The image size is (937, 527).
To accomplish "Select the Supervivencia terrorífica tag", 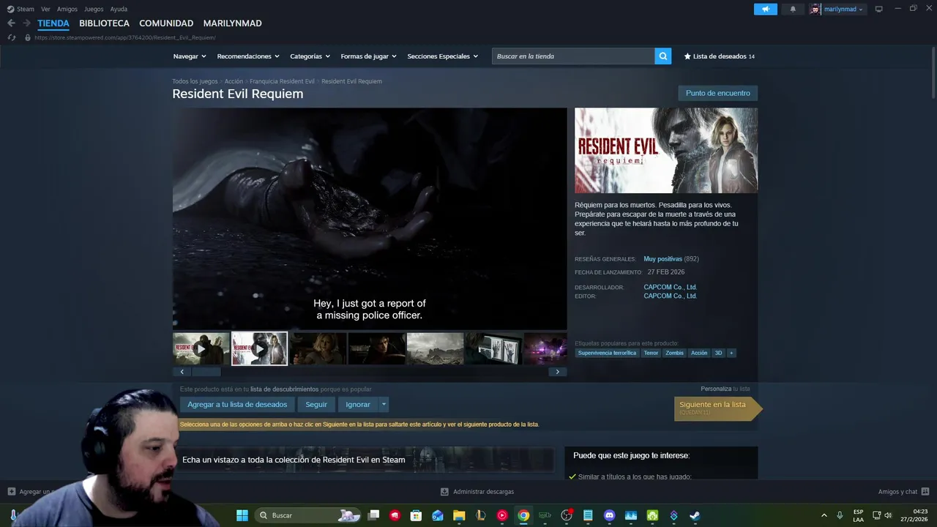I will (x=607, y=353).
